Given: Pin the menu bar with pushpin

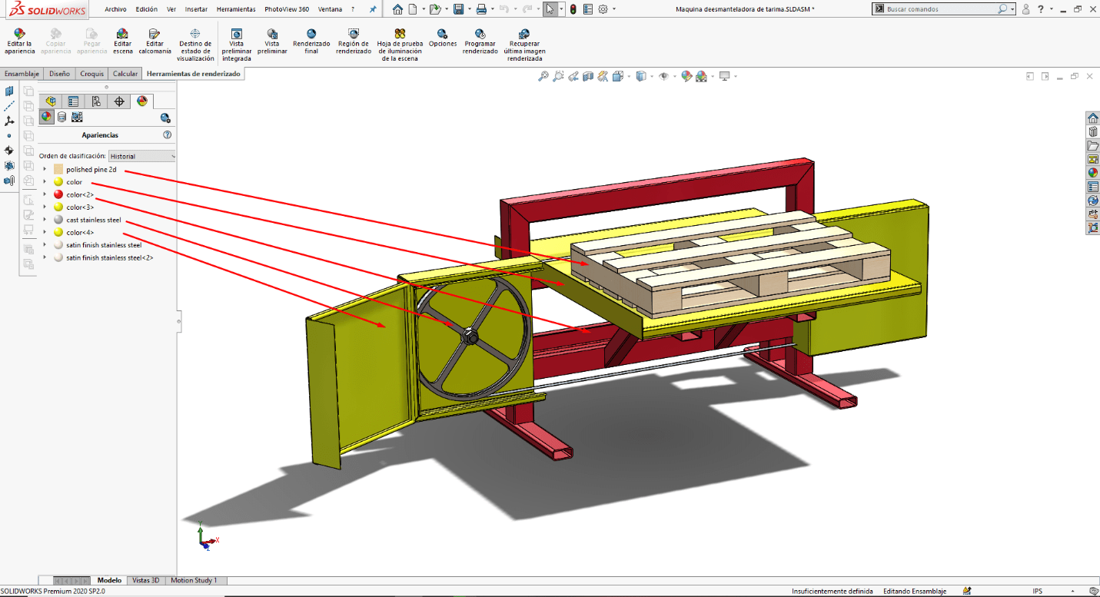Looking at the screenshot, I should [373, 9].
